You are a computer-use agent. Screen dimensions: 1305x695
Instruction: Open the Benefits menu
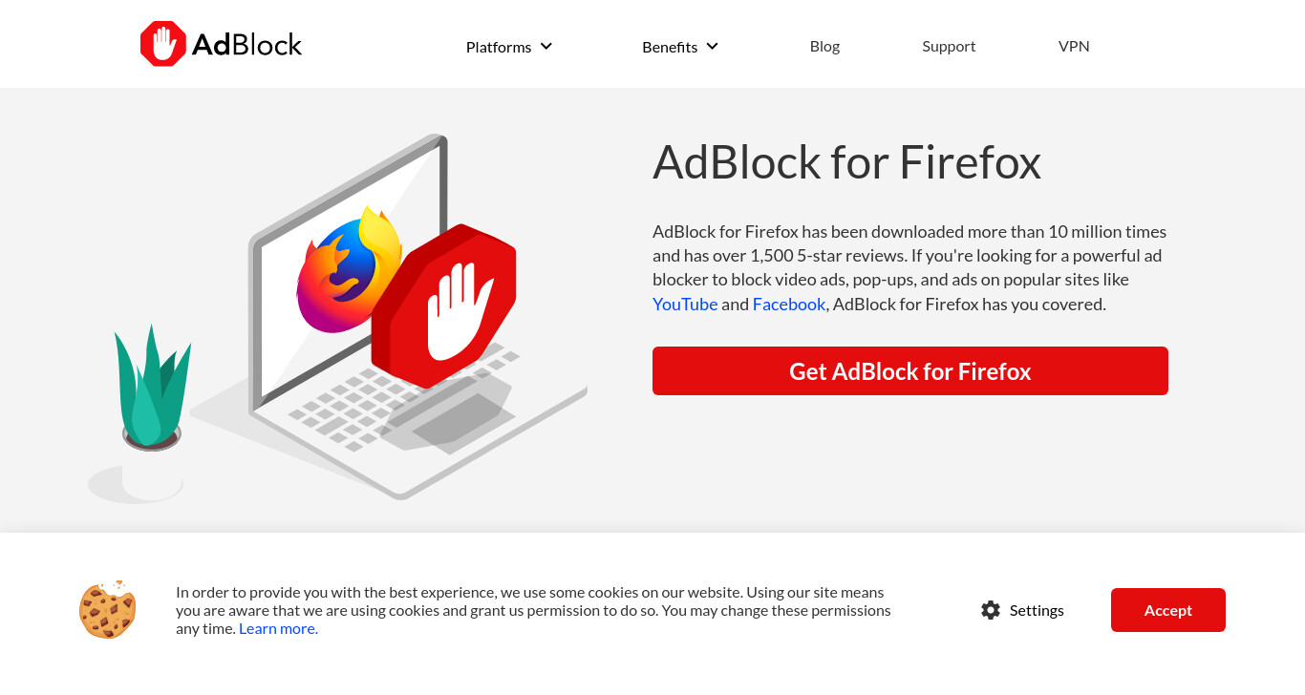pyautogui.click(x=680, y=47)
